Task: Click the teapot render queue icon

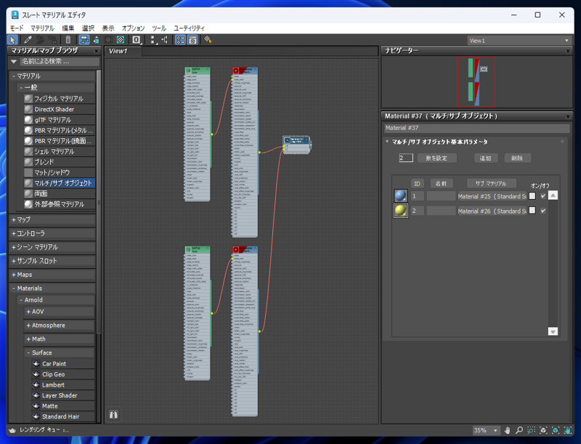Action: tap(12, 430)
